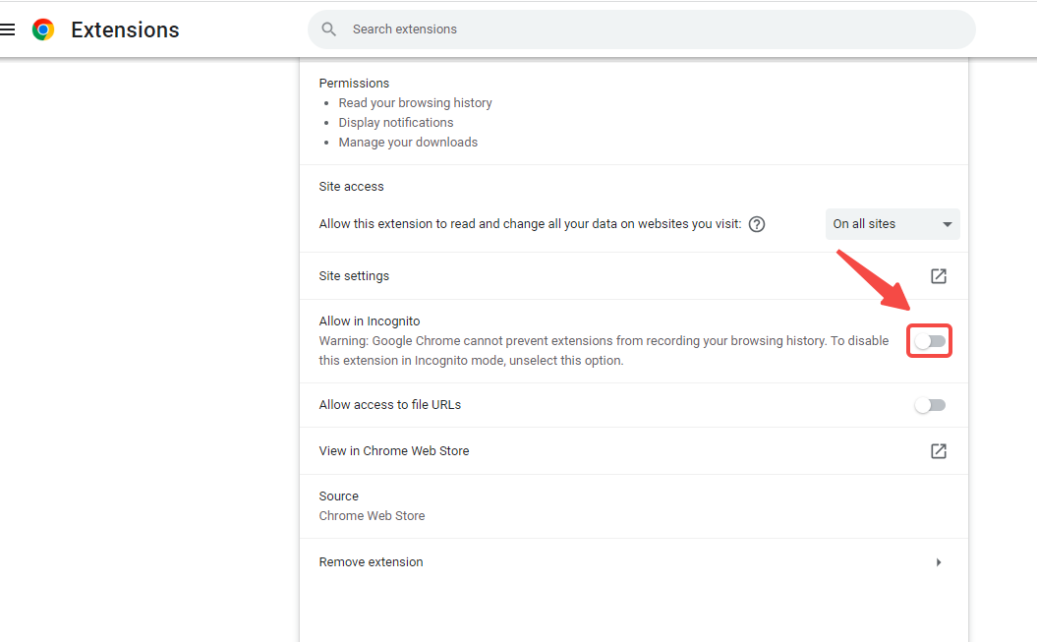
Task: Turn on Allow access to file URLs
Action: tap(930, 405)
